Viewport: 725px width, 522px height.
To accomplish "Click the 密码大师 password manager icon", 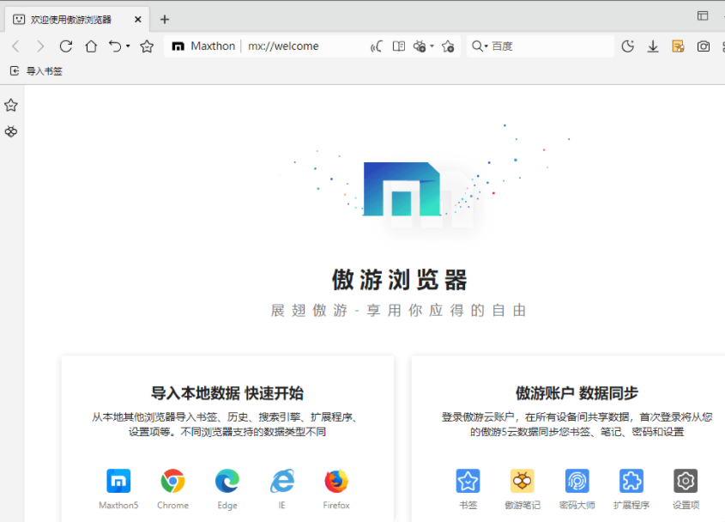I will (x=577, y=481).
